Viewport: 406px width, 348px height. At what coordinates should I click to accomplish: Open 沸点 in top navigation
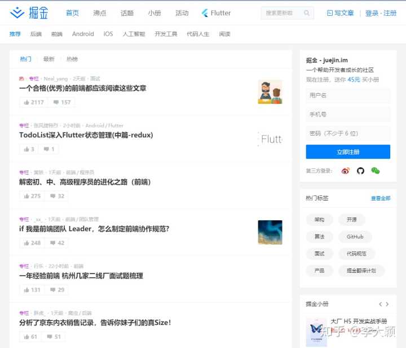pyautogui.click(x=100, y=13)
